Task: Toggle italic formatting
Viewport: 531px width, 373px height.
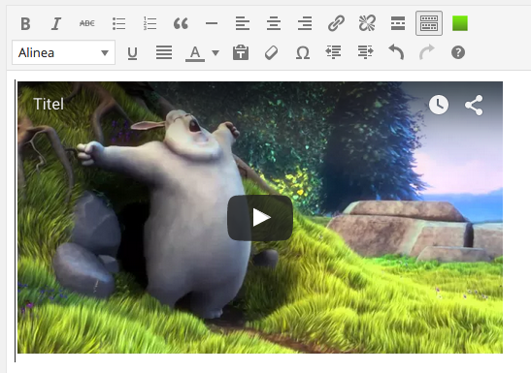Action: pyautogui.click(x=56, y=23)
